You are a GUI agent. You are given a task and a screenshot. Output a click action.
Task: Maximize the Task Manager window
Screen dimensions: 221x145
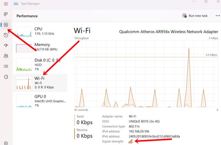(206, 1)
